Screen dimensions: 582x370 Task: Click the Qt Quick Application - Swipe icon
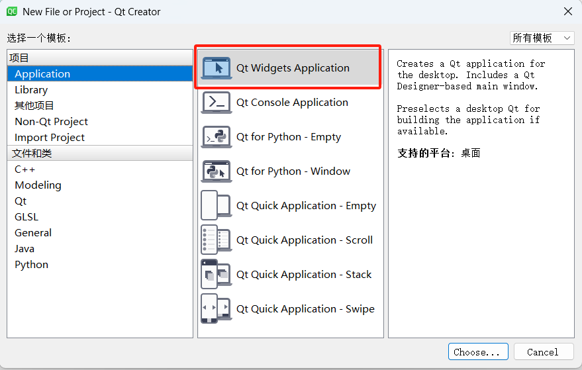[x=217, y=308]
